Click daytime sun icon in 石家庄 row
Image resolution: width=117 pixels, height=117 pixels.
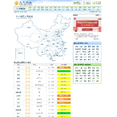(26, 96)
